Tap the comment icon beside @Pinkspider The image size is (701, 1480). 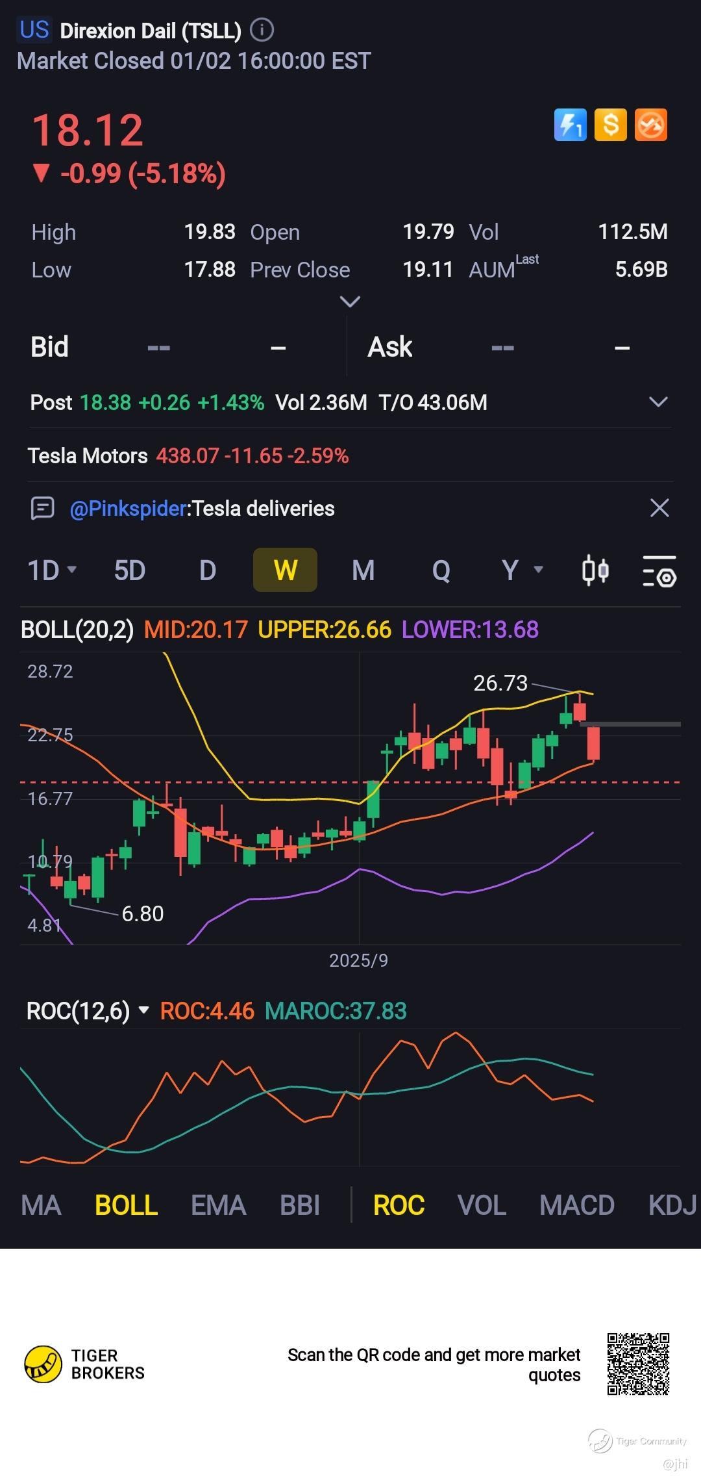coord(43,508)
